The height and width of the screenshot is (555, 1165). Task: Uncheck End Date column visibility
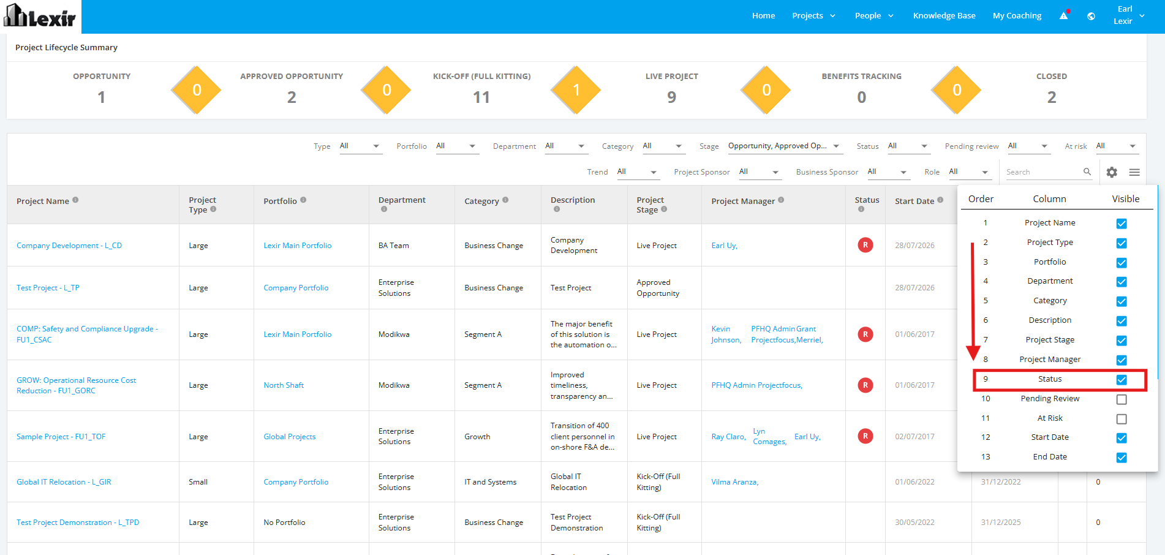[x=1122, y=458]
